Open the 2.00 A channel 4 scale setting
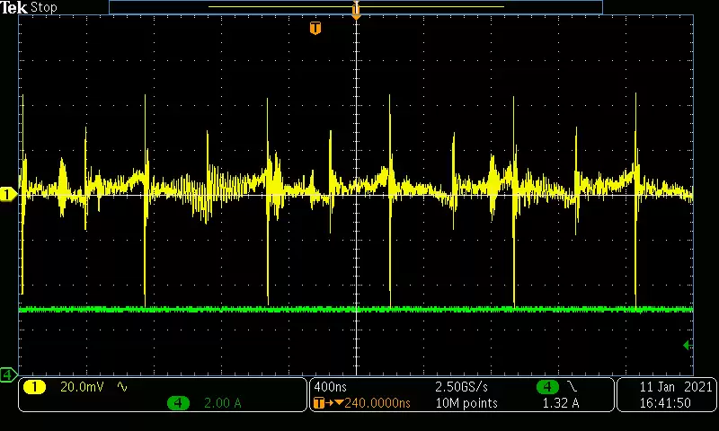Image resolution: width=719 pixels, height=431 pixels. pos(223,403)
